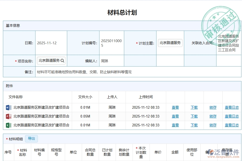
Task: Click 查看 on the second attachment row
Action: [175, 116]
